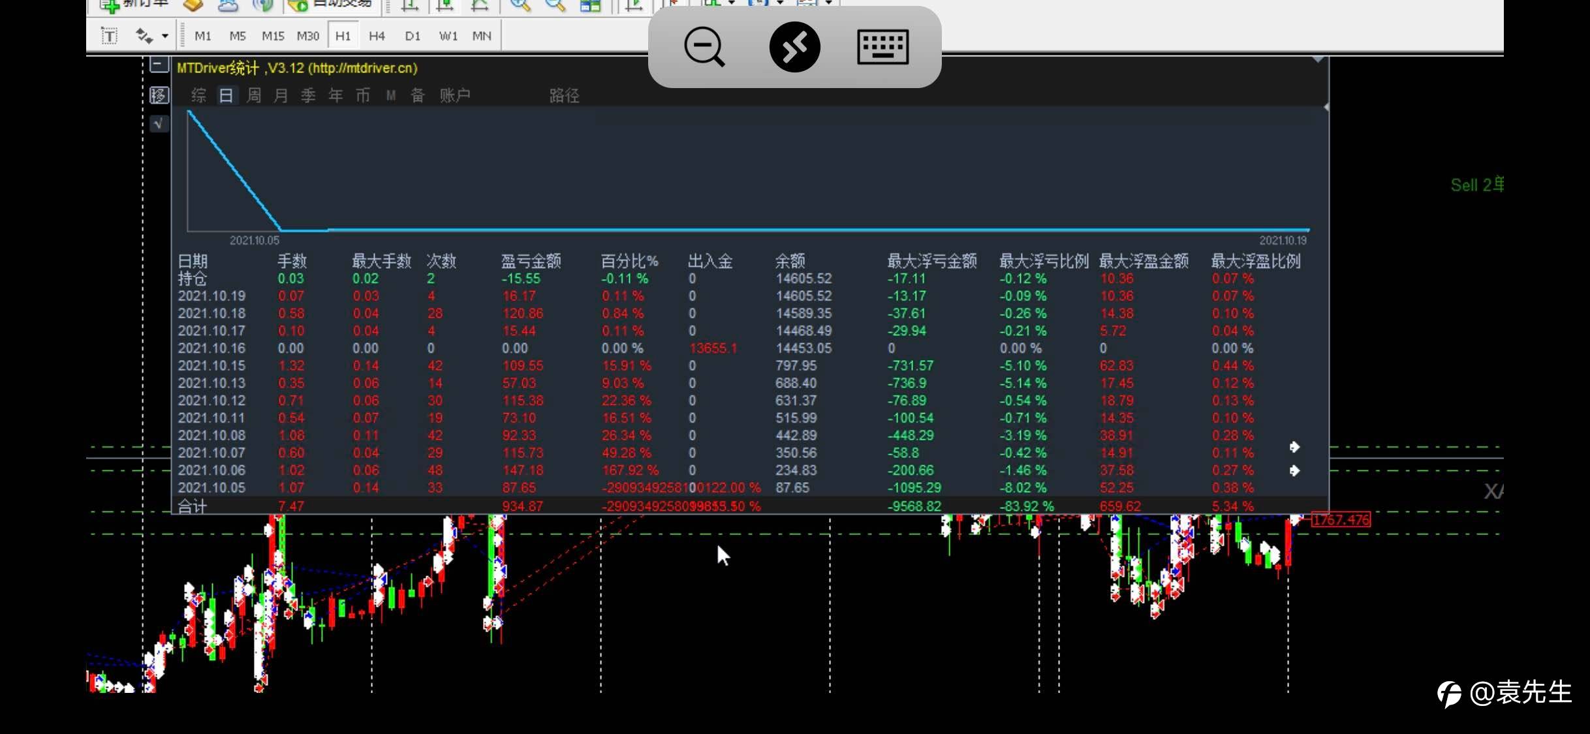Switch to the 月 monthly statistics tab

point(281,96)
